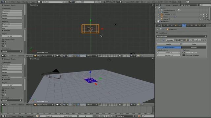
Task: Enable Optimal Display checkbox
Action: coord(184,55)
